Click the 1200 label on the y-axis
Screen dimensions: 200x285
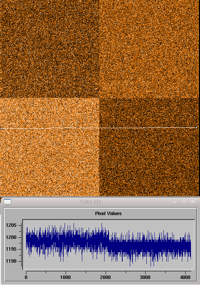click(x=11, y=237)
